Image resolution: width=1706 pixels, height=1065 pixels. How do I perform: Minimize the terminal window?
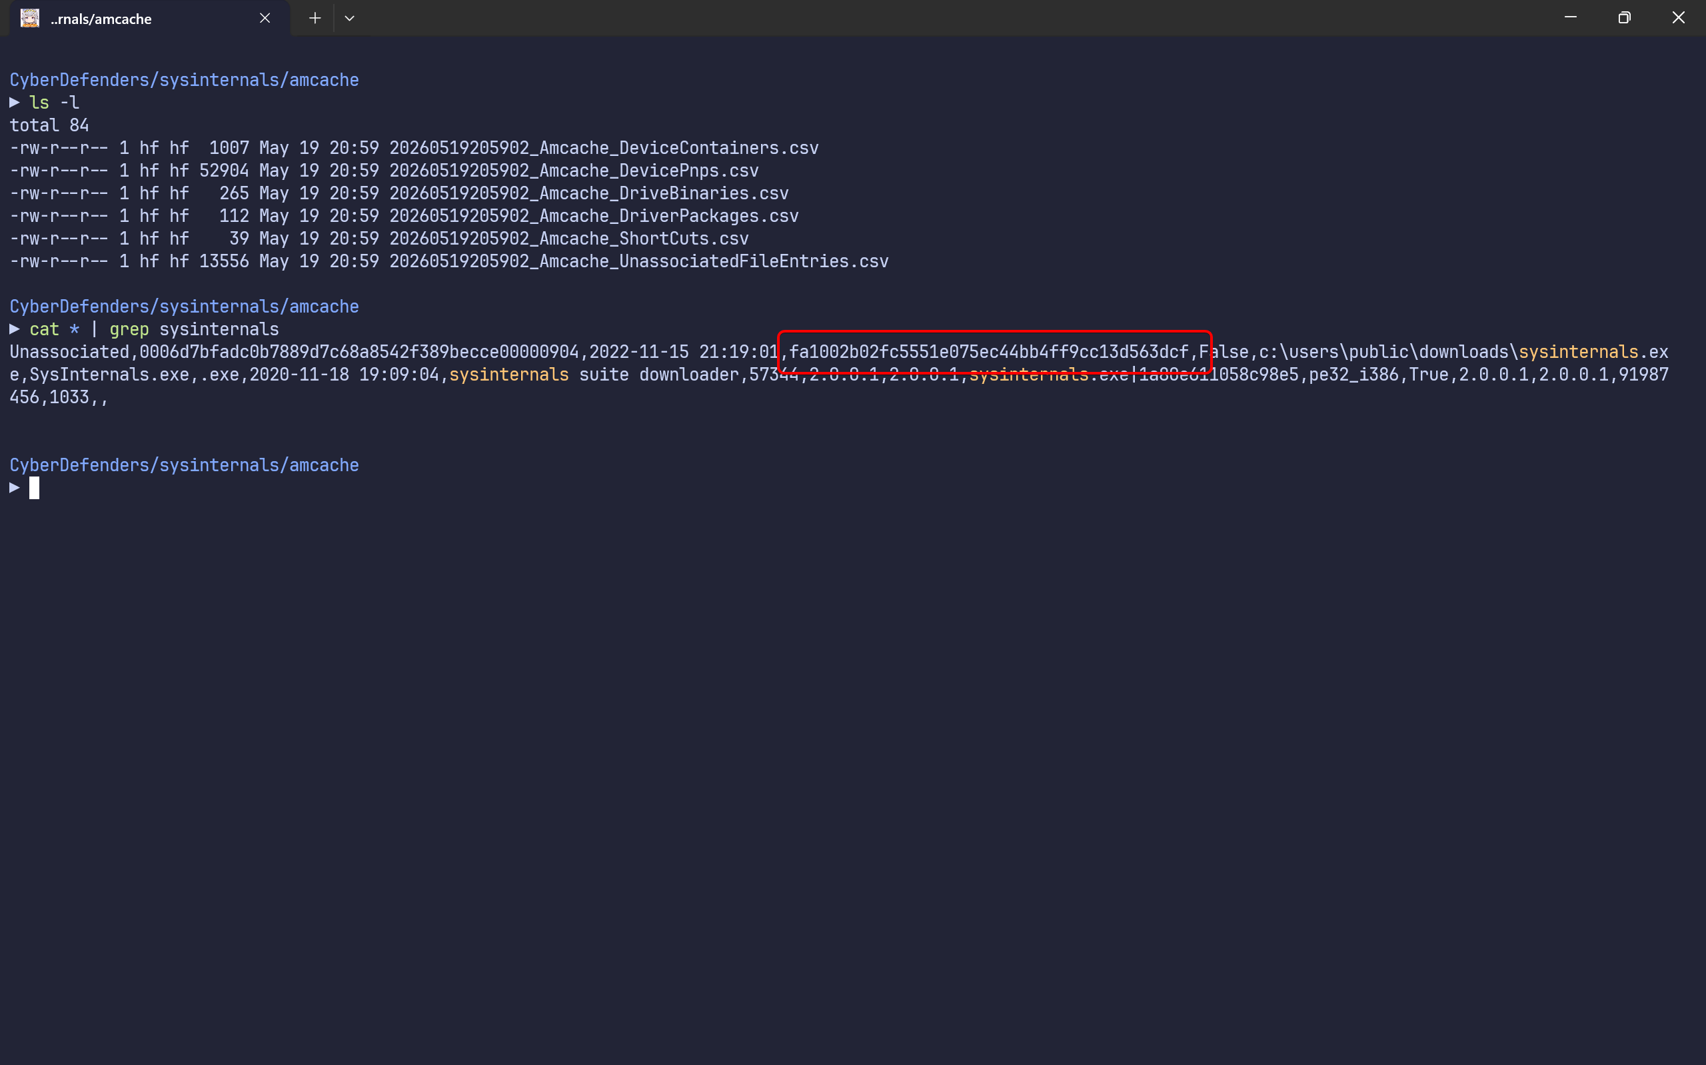(1570, 17)
